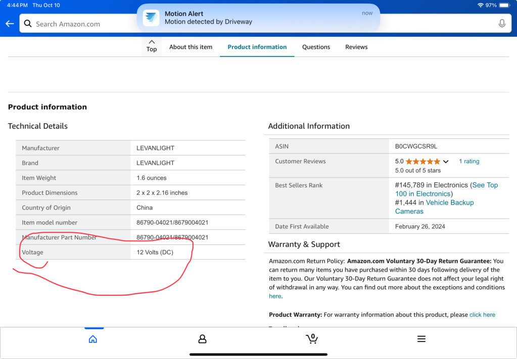The width and height of the screenshot is (517, 359).
Task: Tap the microphone voice search icon
Action: coord(502,23)
